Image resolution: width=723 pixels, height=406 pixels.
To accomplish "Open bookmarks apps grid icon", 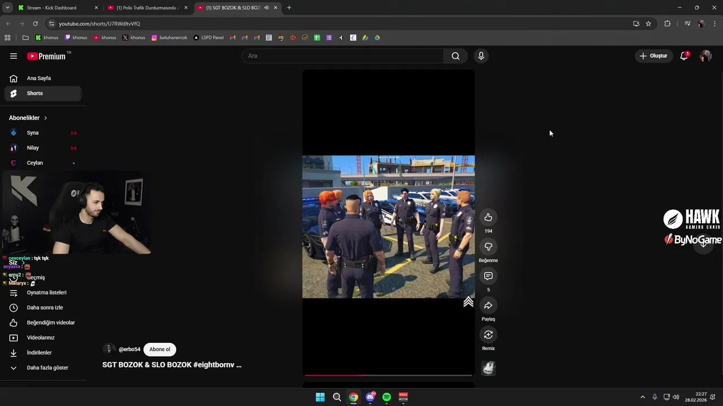I will point(7,38).
